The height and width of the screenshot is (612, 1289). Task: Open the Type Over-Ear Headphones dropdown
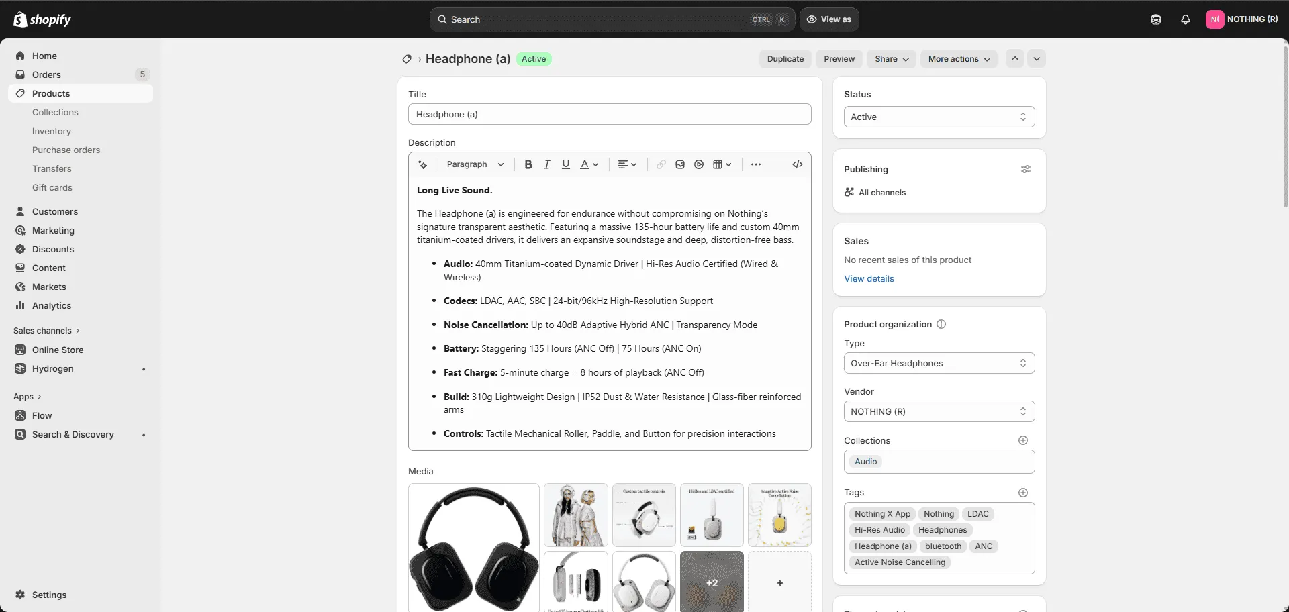(x=939, y=363)
